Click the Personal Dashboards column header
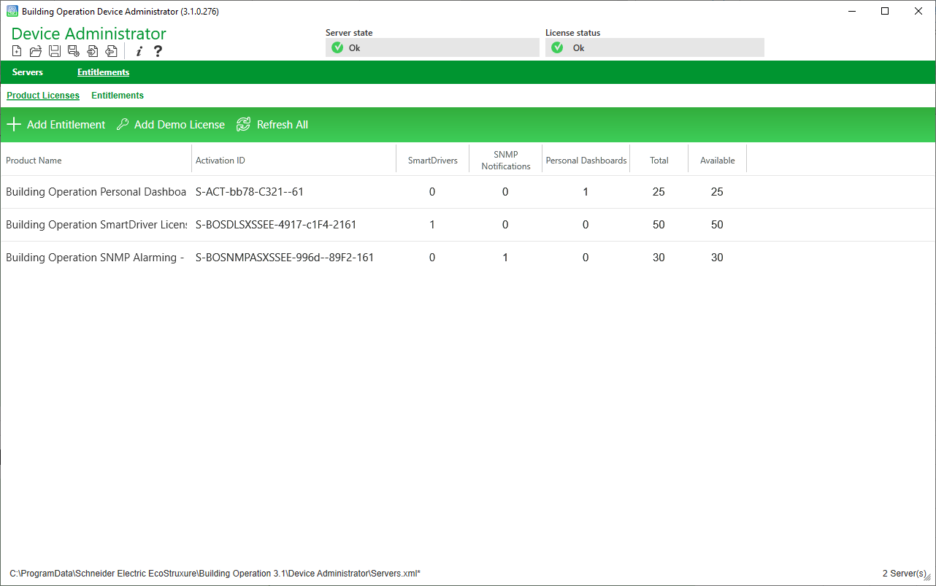The height and width of the screenshot is (586, 936). (x=586, y=161)
